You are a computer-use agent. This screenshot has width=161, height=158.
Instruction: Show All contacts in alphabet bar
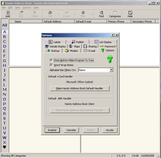click(x=5, y=25)
